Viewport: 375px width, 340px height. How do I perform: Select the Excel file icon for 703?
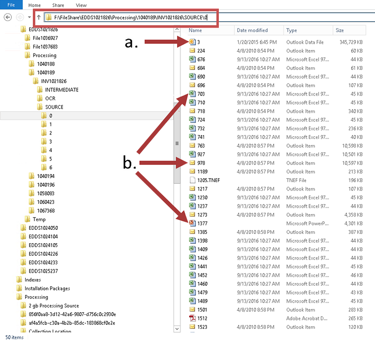pos(192,94)
